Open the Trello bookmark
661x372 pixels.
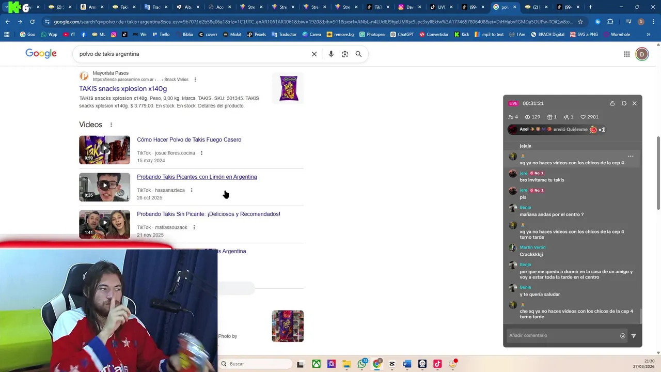(161, 34)
